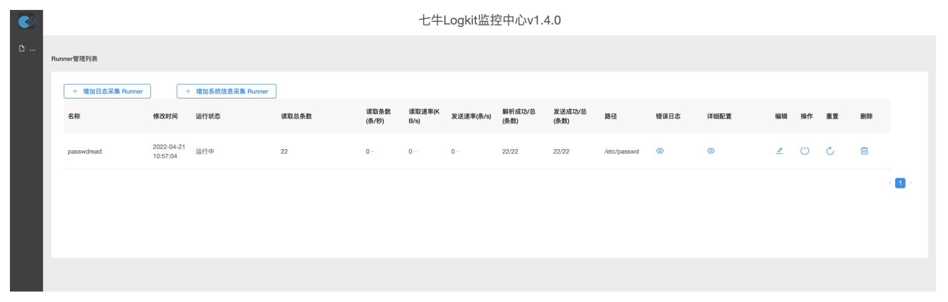Delete the passwdread runner using the trash icon
The image size is (948, 302).
click(864, 151)
